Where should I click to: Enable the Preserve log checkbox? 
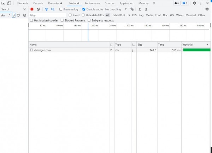[61, 9]
